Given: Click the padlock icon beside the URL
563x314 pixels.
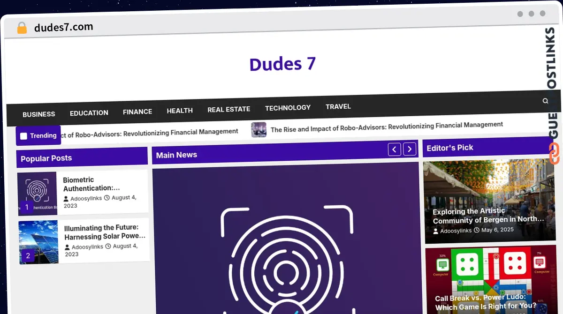Looking at the screenshot, I should (22, 28).
